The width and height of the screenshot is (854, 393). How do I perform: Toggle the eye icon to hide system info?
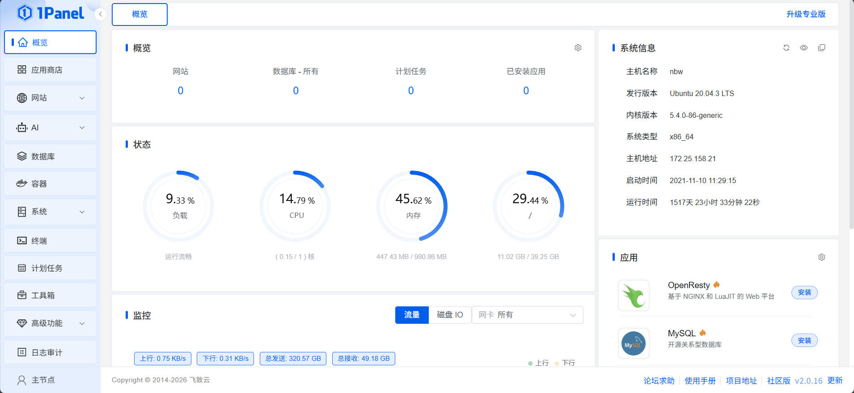(803, 48)
